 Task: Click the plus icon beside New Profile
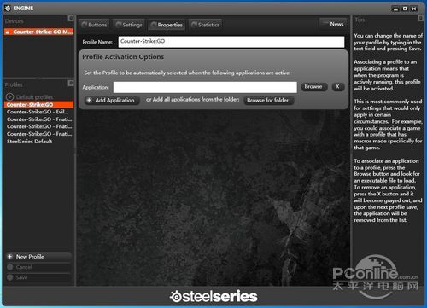coord(10,257)
